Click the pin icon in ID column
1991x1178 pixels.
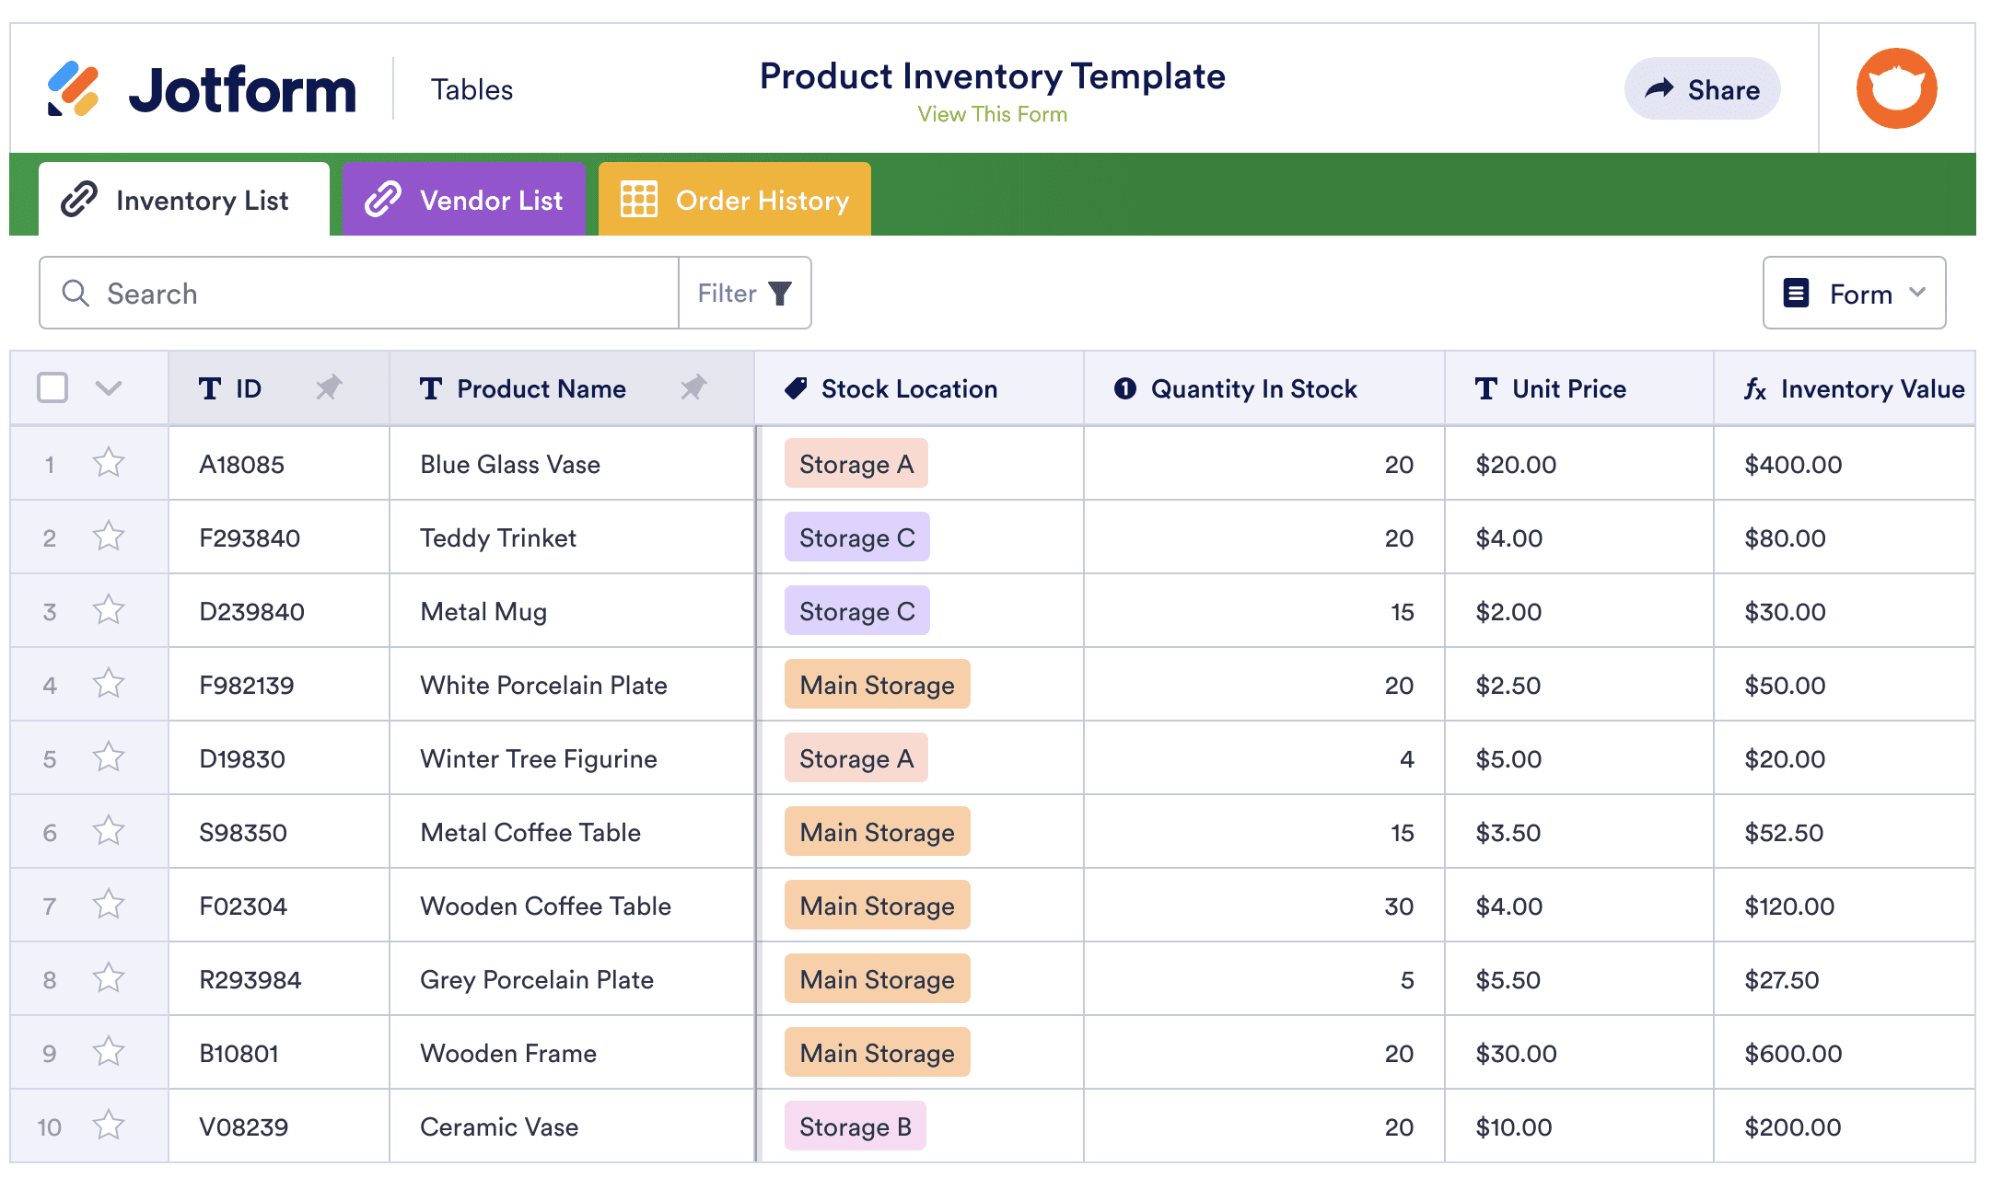(329, 388)
